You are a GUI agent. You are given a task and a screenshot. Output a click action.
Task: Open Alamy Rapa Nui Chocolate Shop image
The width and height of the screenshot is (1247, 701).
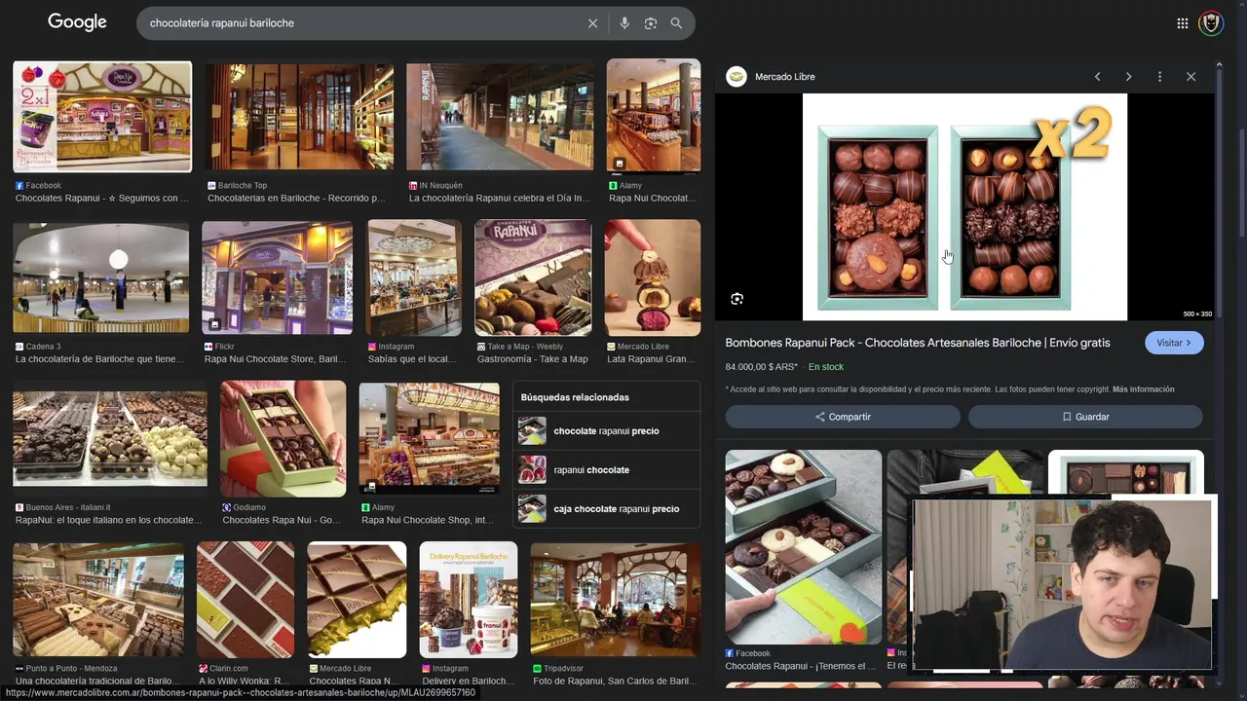430,439
